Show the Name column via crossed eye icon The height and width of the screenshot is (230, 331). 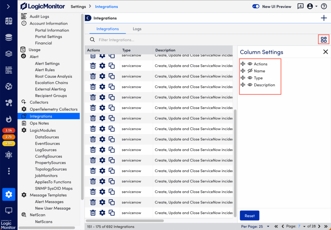pos(250,71)
